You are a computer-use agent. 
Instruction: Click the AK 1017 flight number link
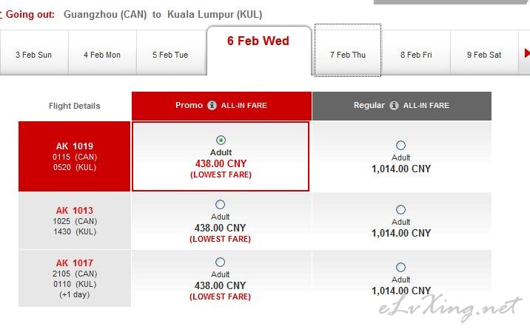[74, 262]
